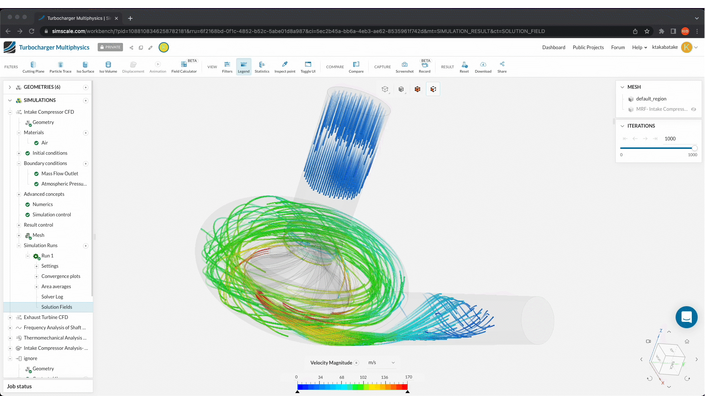The height and width of the screenshot is (396, 705).
Task: Expand the Exhaust Turbine CFD simulation
Action: [x=10, y=318]
